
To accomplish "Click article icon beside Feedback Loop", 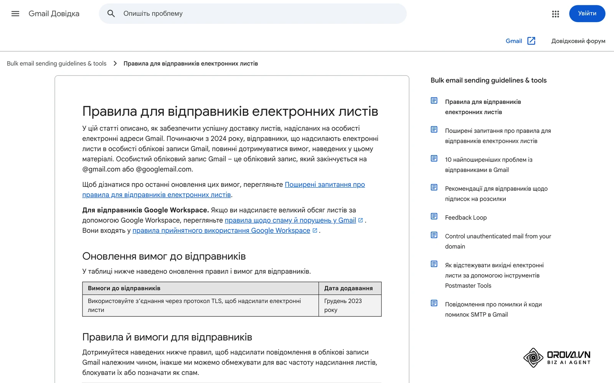I will pyautogui.click(x=434, y=216).
